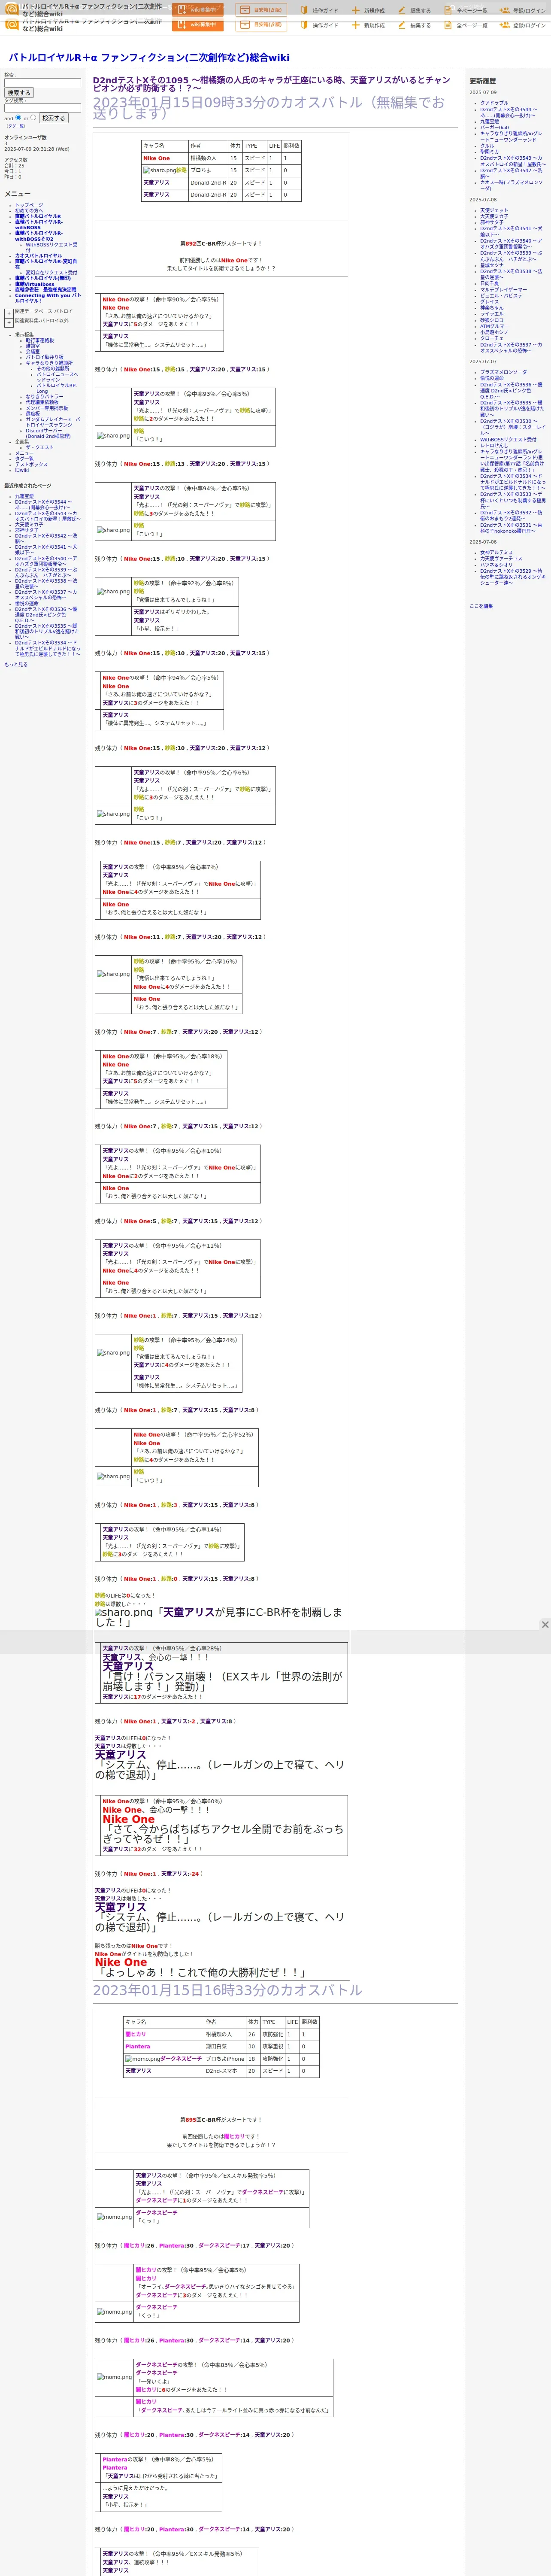The height and width of the screenshot is (2576, 551).
Task: Open バトロイ駄弁り板 link
Action: tap(44, 357)
